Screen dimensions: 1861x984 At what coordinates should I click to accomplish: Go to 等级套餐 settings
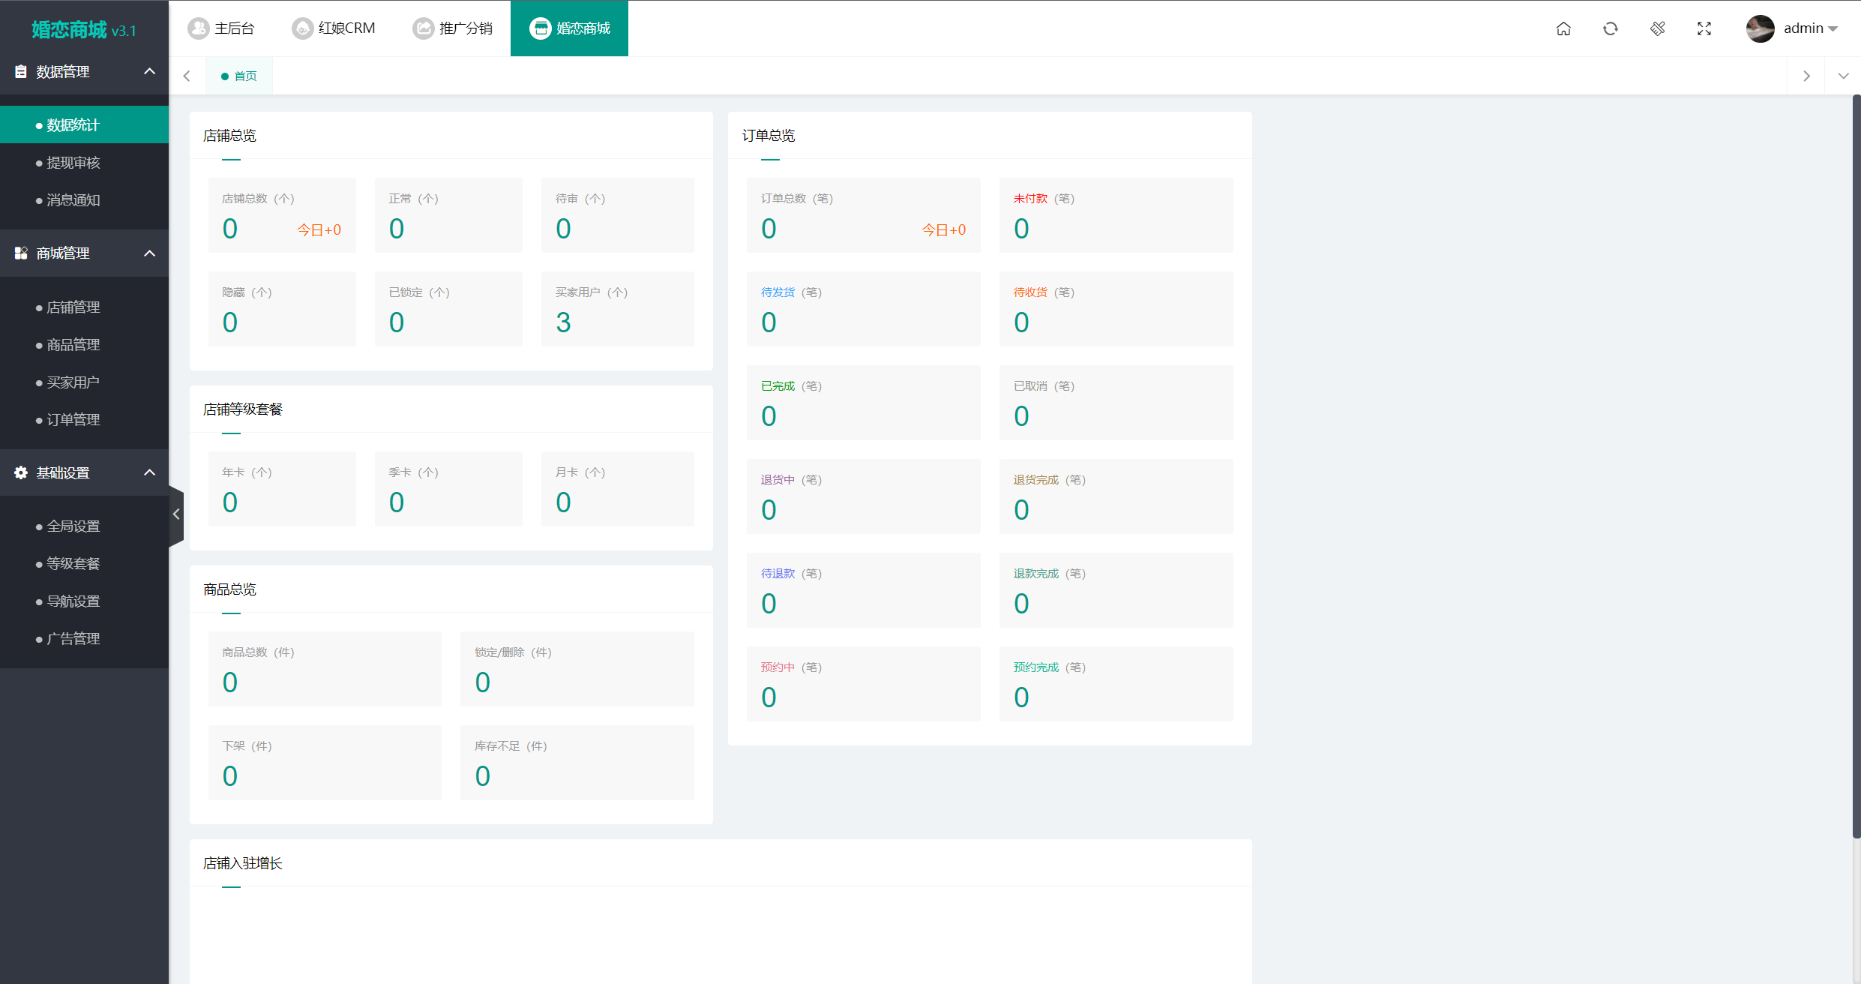(x=73, y=564)
